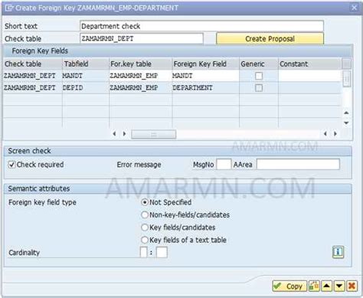Click the Constant cell in the MANDT row
The width and height of the screenshot is (363, 298).
(309, 76)
